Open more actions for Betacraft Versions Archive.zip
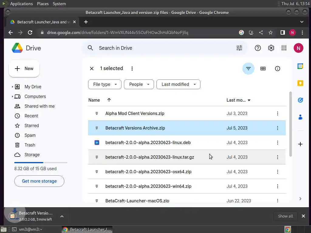This screenshot has height=233, width=311. point(277,128)
